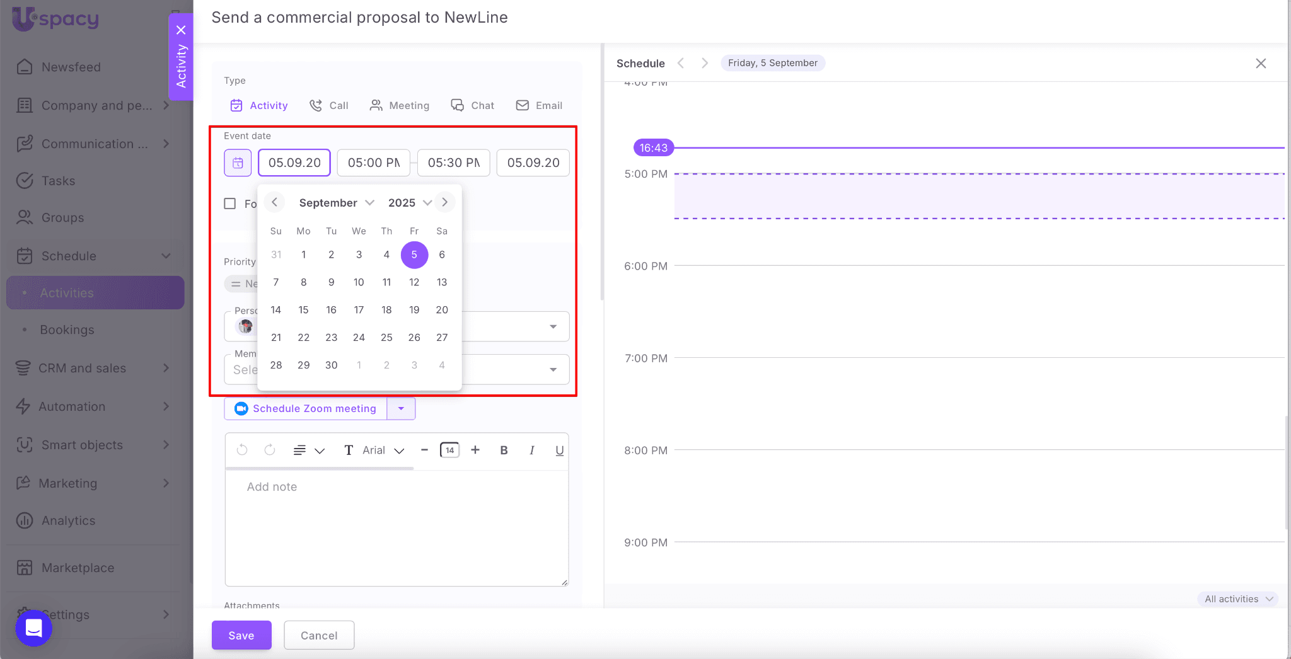Click the bold formatting icon
Viewport: 1291px width, 659px height.
504,450
